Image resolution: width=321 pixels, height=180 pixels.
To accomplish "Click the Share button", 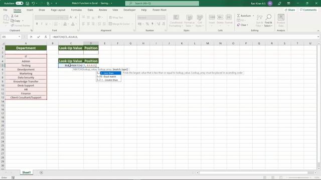I will point(290,10).
